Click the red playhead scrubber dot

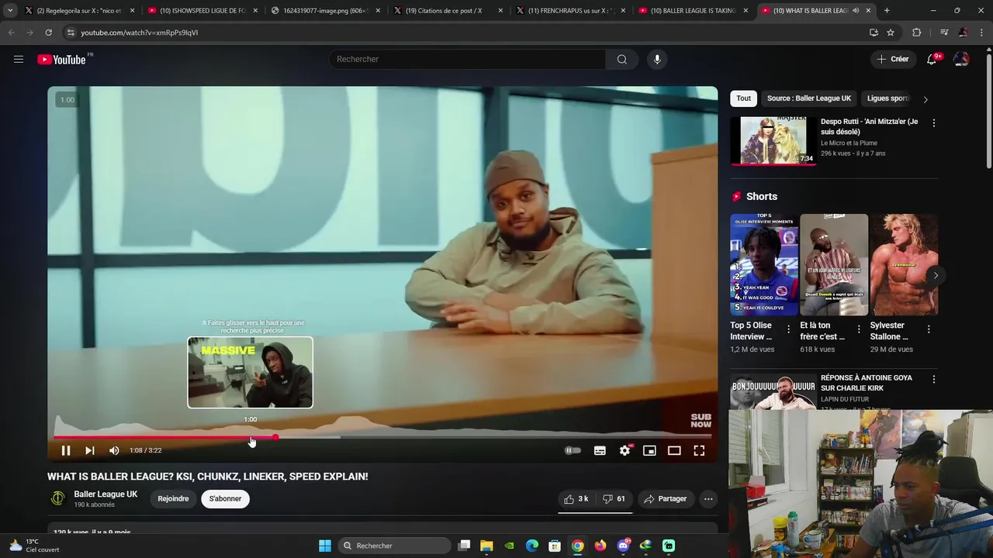(275, 437)
